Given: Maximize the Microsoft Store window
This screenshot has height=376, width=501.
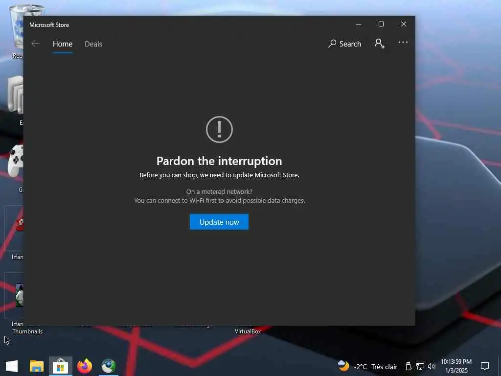Looking at the screenshot, I should [381, 24].
